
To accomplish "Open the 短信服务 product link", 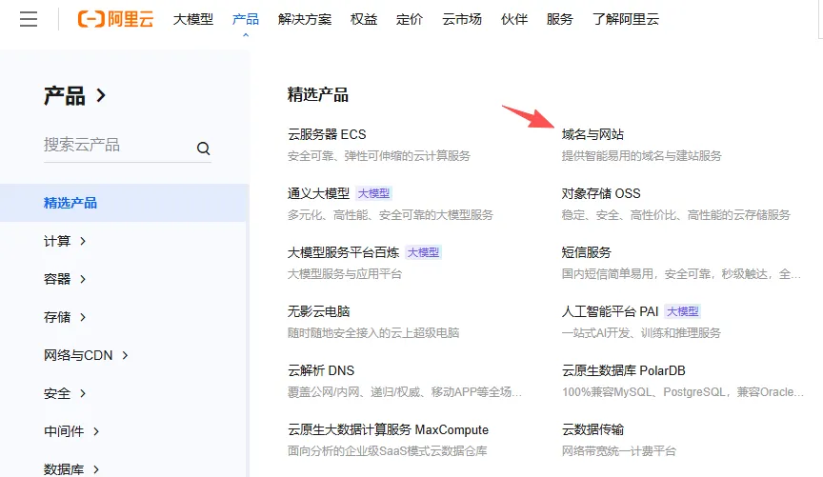I will tap(586, 252).
